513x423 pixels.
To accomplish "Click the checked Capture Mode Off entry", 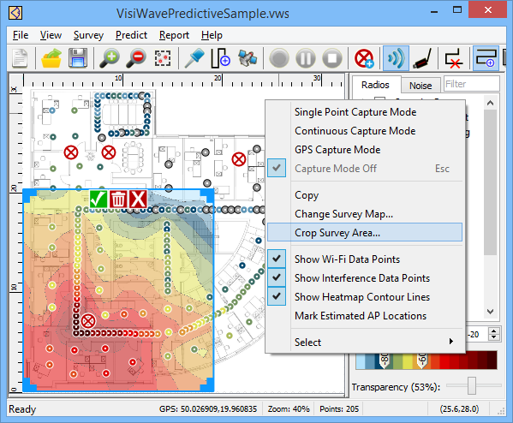I will click(365, 169).
